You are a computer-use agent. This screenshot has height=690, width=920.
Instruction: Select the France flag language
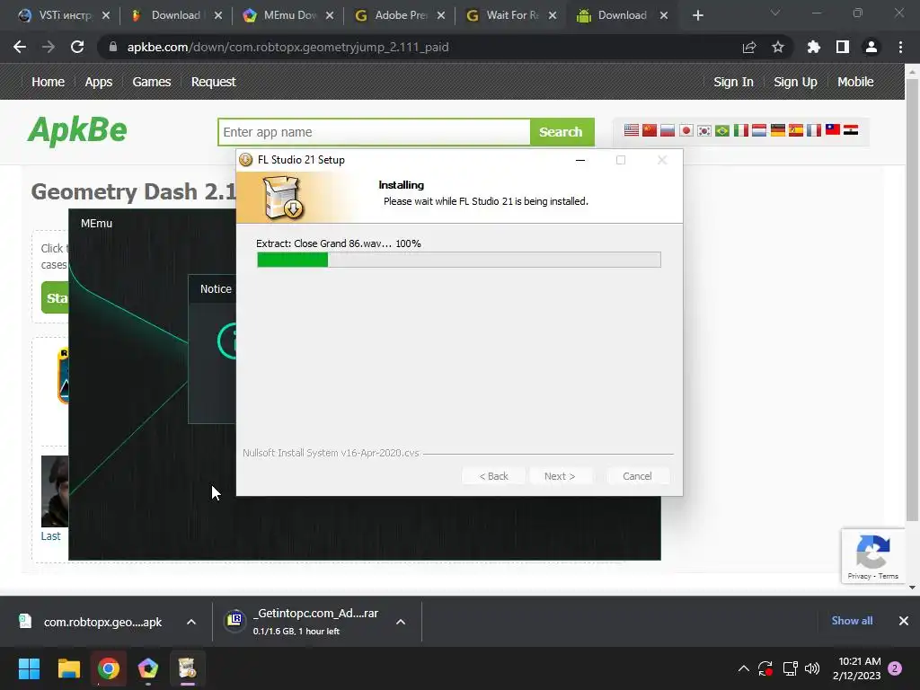814,130
